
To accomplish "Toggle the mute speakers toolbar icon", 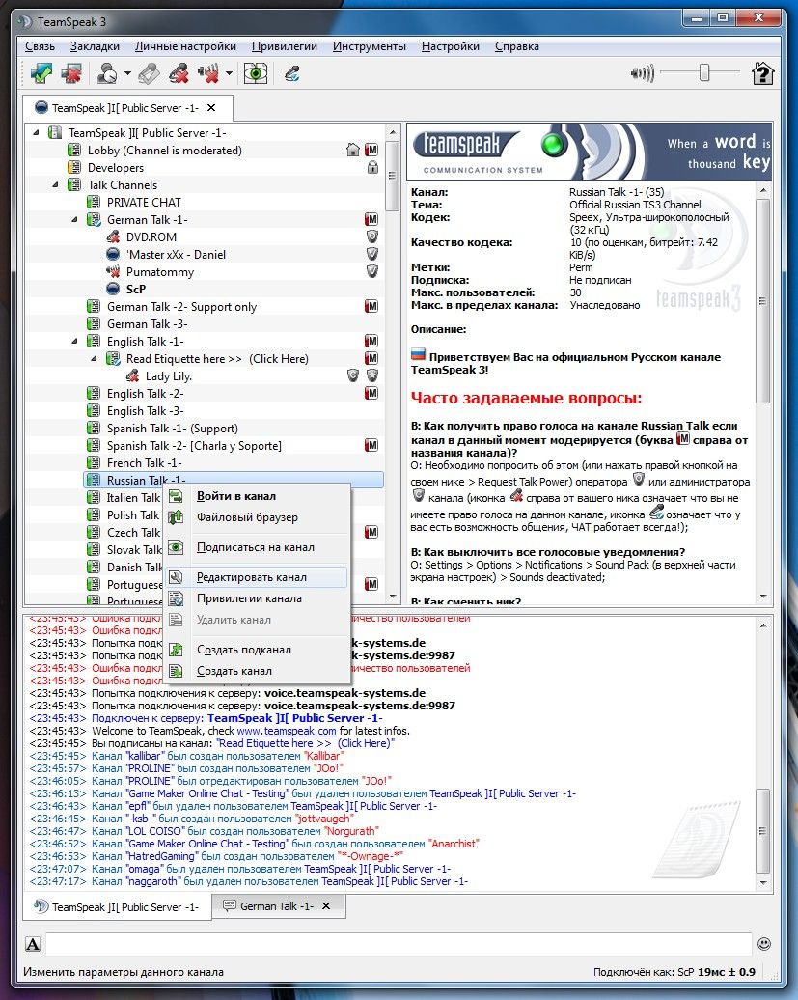I will 207,74.
